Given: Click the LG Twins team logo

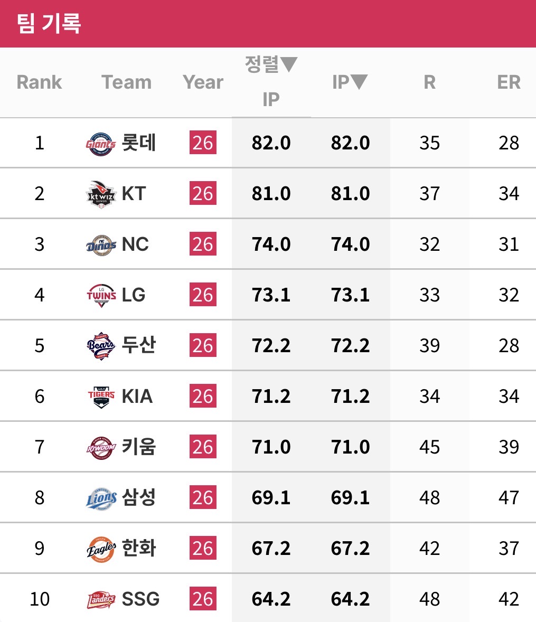Looking at the screenshot, I should point(101,295).
